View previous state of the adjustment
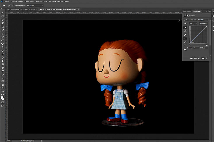This screenshot has width=214, height=142. point(195,58)
